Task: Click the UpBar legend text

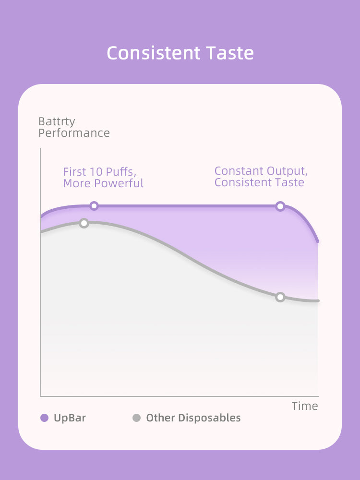Action: click(x=70, y=418)
